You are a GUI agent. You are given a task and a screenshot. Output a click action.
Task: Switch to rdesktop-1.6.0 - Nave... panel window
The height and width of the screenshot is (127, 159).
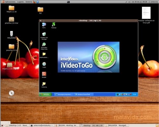[17, 125]
